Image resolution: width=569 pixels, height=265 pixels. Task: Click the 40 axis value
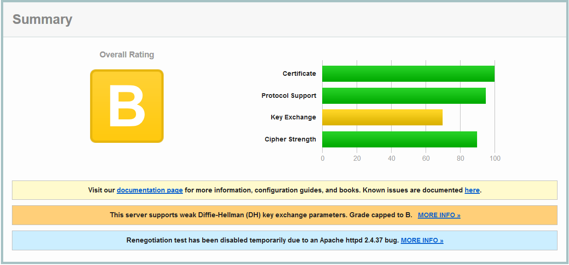[391, 158]
